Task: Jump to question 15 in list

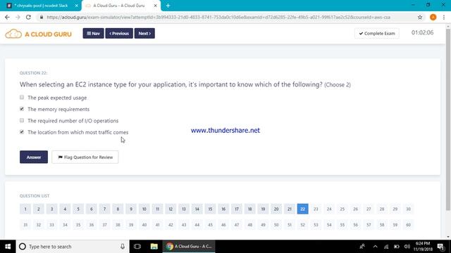Action: coord(210,209)
